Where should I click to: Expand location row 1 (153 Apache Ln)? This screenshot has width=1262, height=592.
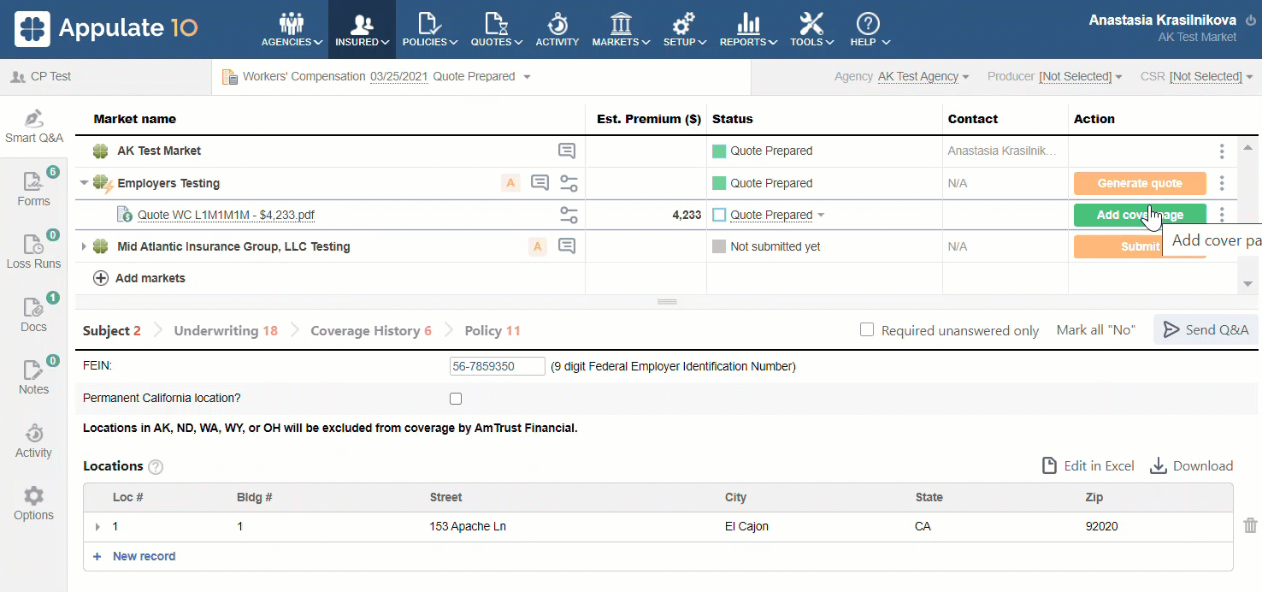97,527
